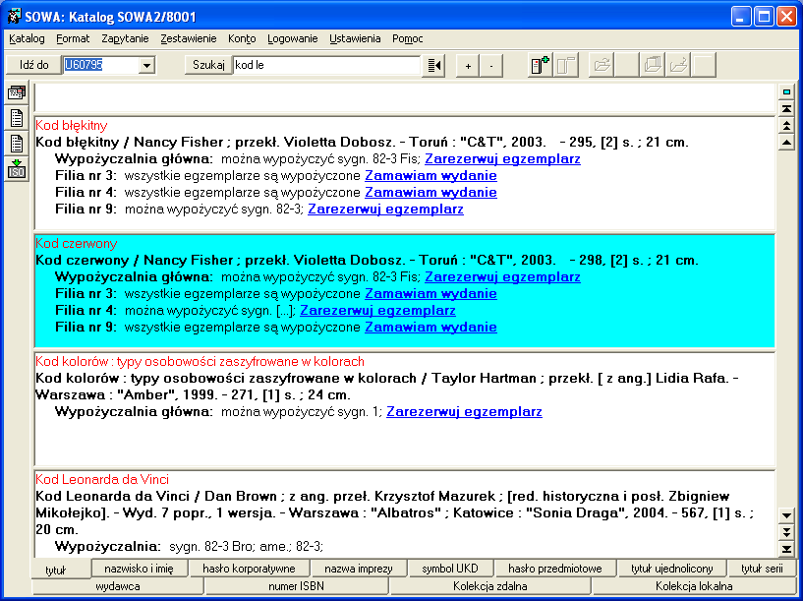Click the folder with arrow toolbar icon
Viewport: 803px width, 601px height.
[678, 65]
